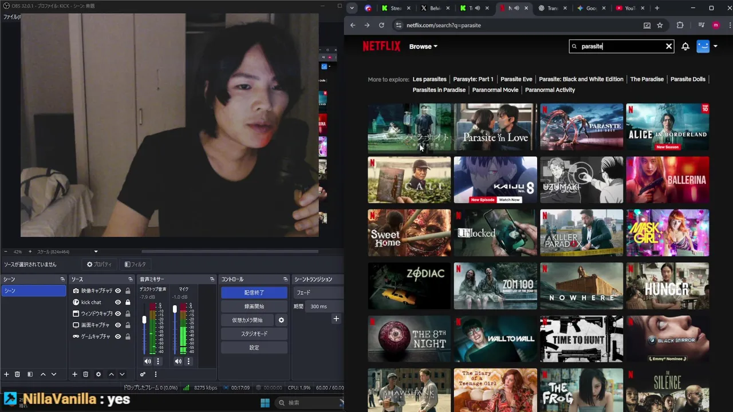Move source up with arrow in Sources panel
The width and height of the screenshot is (733, 412).
111,374
